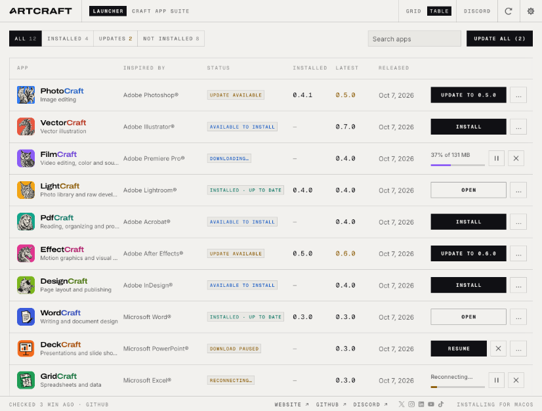Open the installed LightCraft app
542x411 pixels.
[469, 190]
